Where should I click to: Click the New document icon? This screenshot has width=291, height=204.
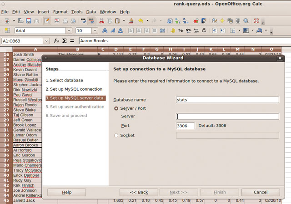click(7, 21)
